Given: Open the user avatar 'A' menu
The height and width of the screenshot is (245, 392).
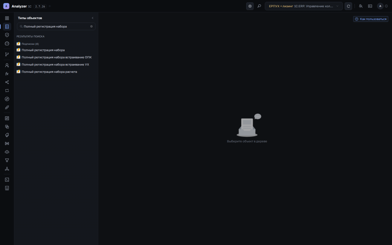Looking at the screenshot, I should [380, 6].
